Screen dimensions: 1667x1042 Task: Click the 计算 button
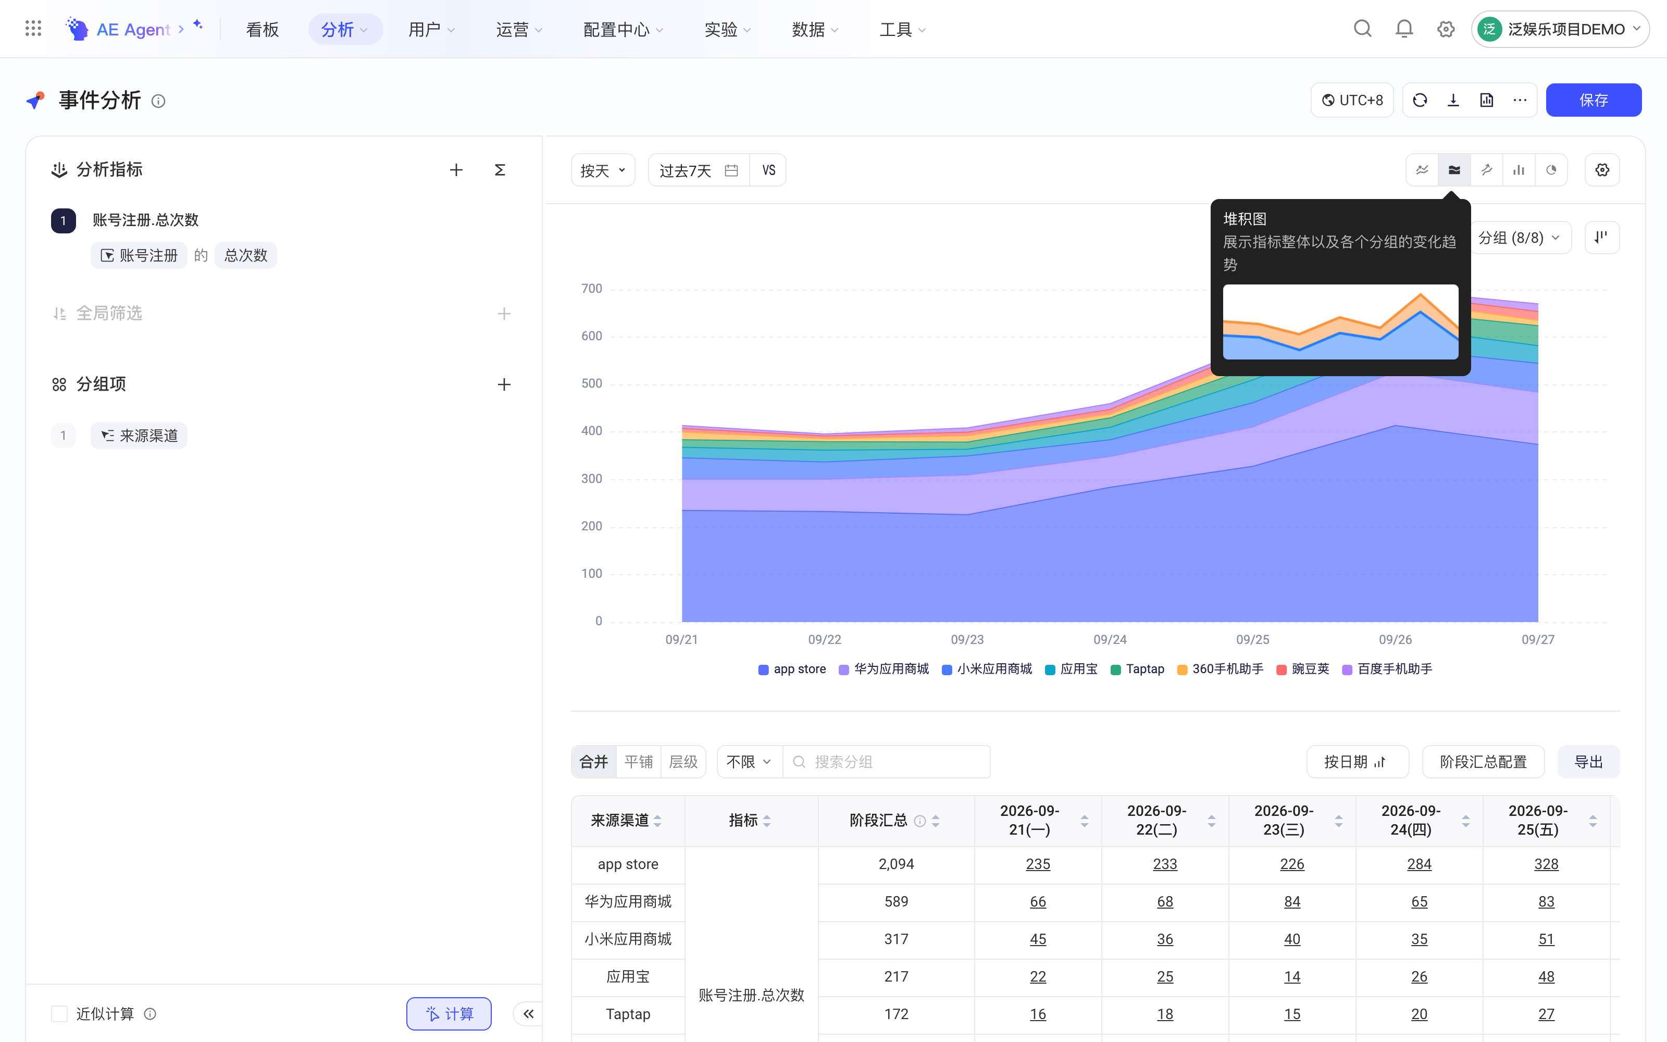[x=449, y=1014]
